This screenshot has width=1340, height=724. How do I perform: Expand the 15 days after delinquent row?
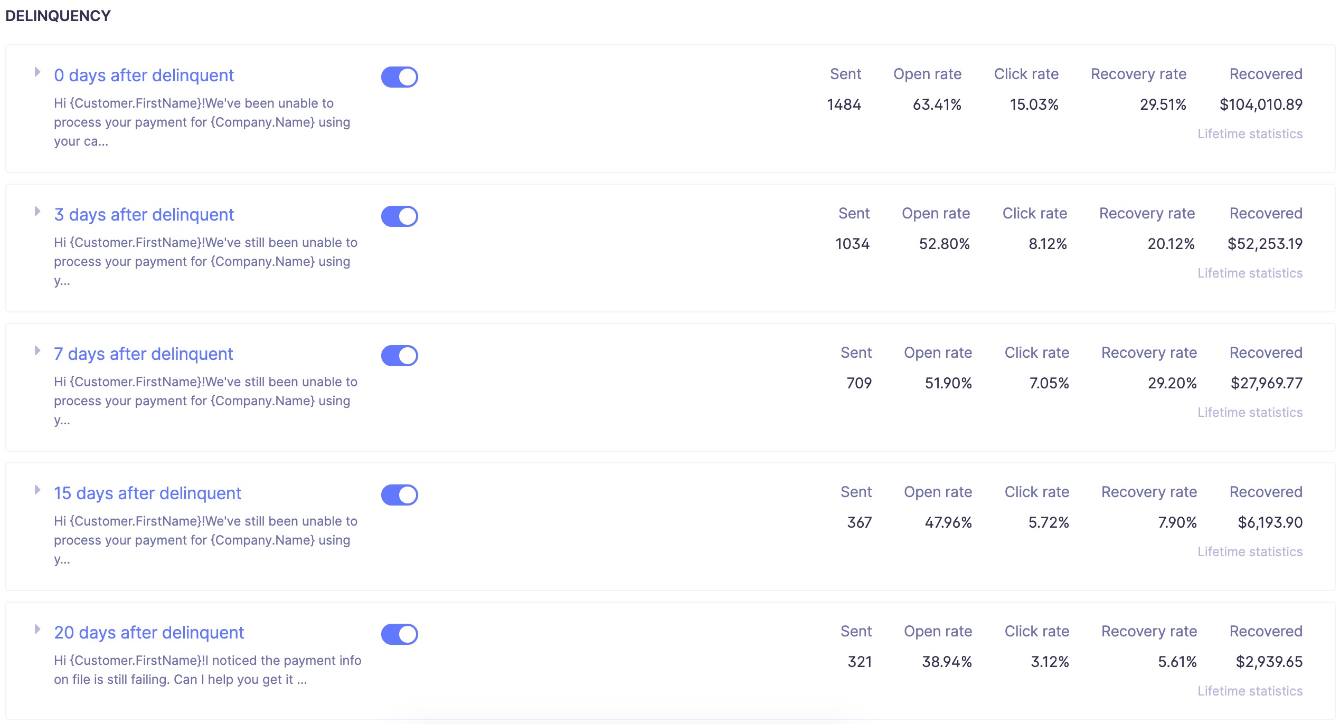37,490
